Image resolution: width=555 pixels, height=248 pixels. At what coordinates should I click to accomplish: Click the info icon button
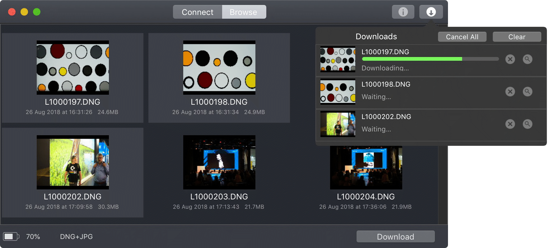403,12
